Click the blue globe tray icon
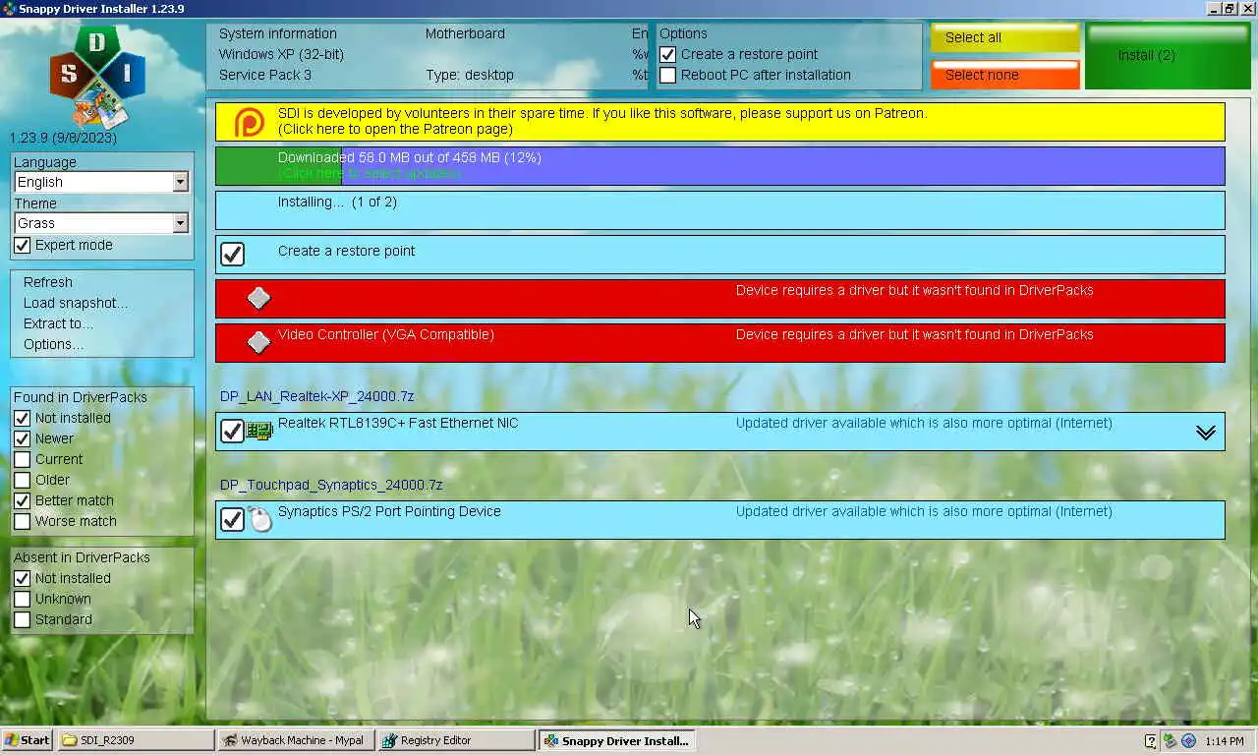1258x755 pixels. click(1188, 741)
